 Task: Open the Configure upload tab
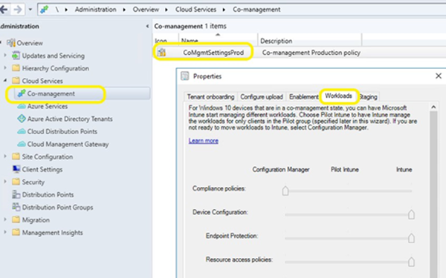262,96
